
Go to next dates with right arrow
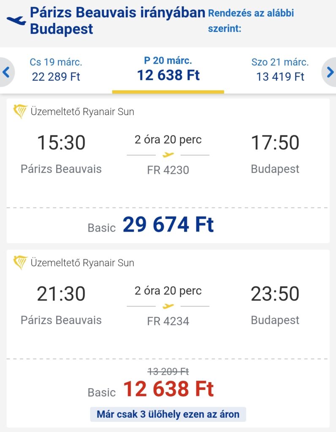point(330,72)
